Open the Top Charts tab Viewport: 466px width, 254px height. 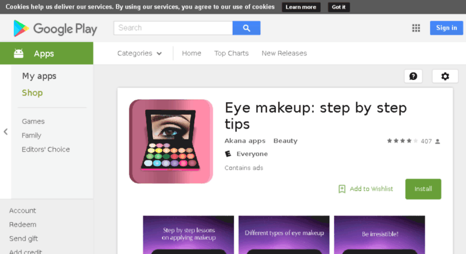232,53
